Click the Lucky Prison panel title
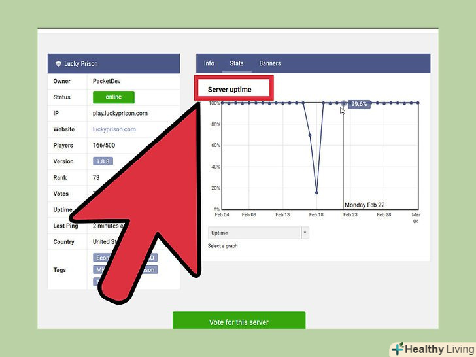Screen dimensions: 476x357 (81, 64)
